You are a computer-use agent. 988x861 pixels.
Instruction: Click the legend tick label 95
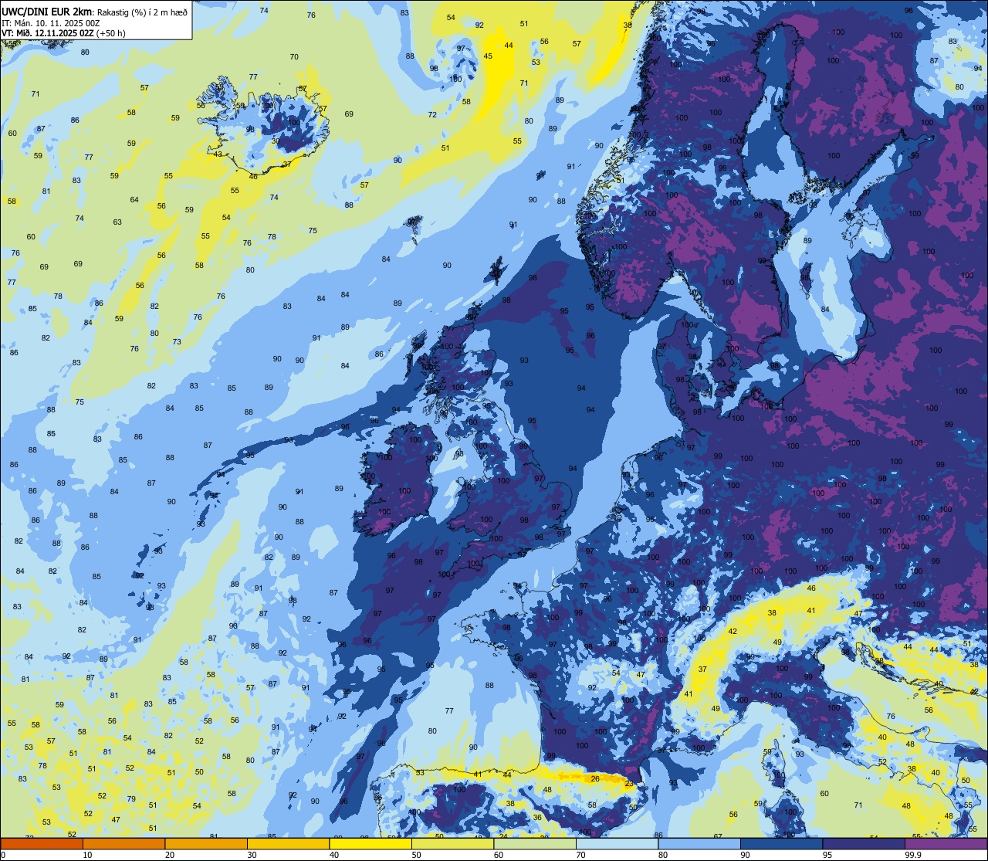coord(827,855)
